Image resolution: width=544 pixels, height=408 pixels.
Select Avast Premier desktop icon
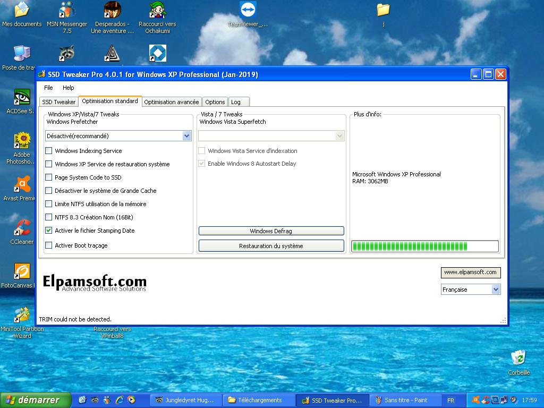click(x=21, y=184)
